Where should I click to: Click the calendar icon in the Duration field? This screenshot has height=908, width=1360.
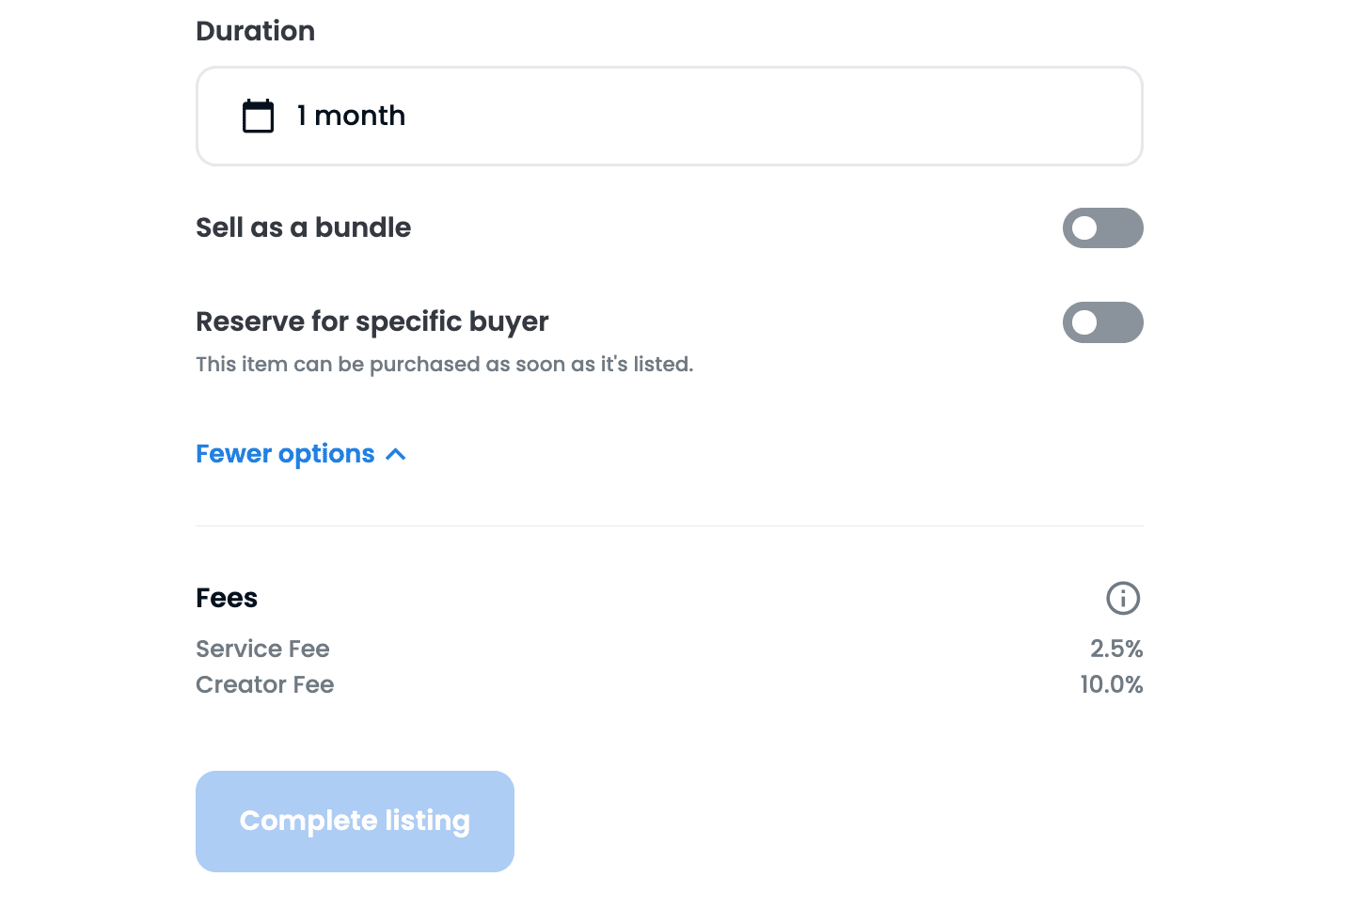click(258, 116)
